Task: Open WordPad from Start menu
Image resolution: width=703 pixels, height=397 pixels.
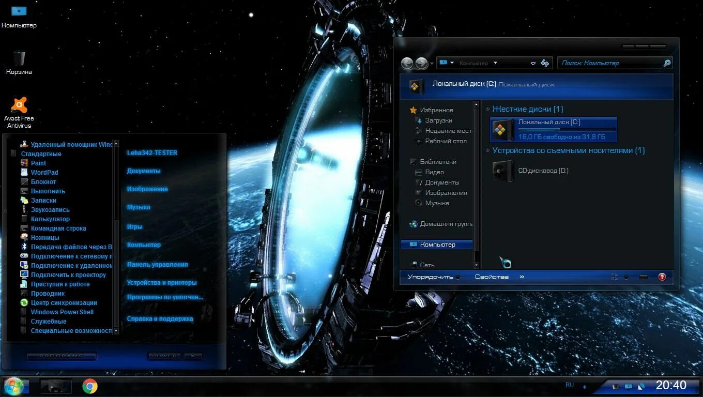Action: [x=39, y=173]
